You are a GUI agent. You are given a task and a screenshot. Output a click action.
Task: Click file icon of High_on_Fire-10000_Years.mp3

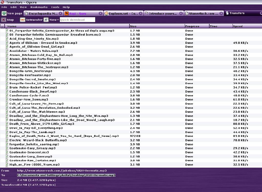(7, 165)
